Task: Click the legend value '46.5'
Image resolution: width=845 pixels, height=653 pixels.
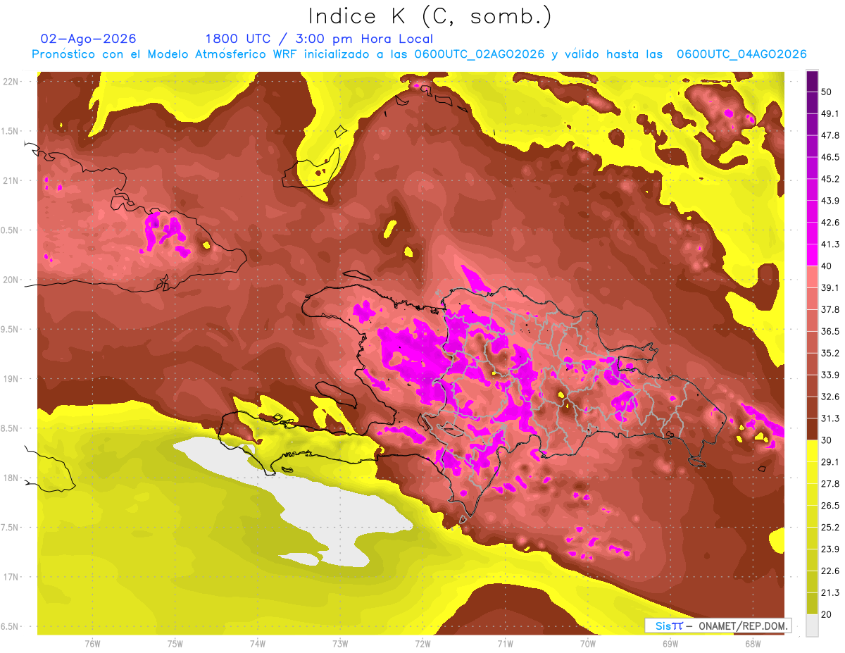Action: click(x=830, y=158)
